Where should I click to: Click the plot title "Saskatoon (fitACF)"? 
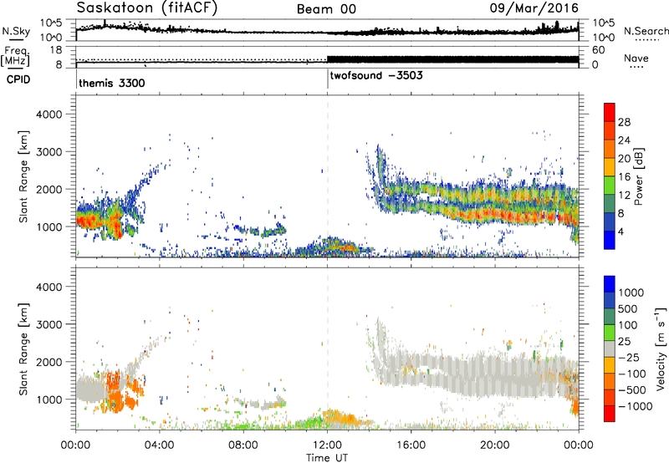tap(147, 8)
